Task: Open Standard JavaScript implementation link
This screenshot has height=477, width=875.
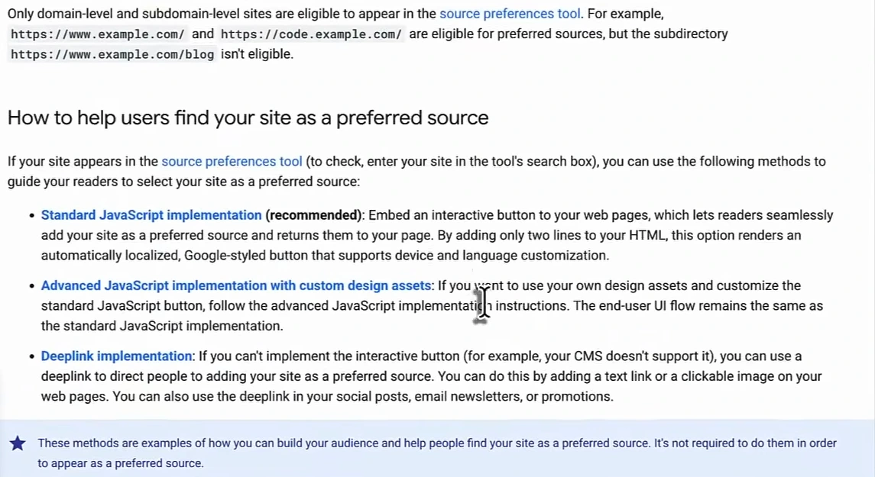Action: pyautogui.click(x=151, y=215)
